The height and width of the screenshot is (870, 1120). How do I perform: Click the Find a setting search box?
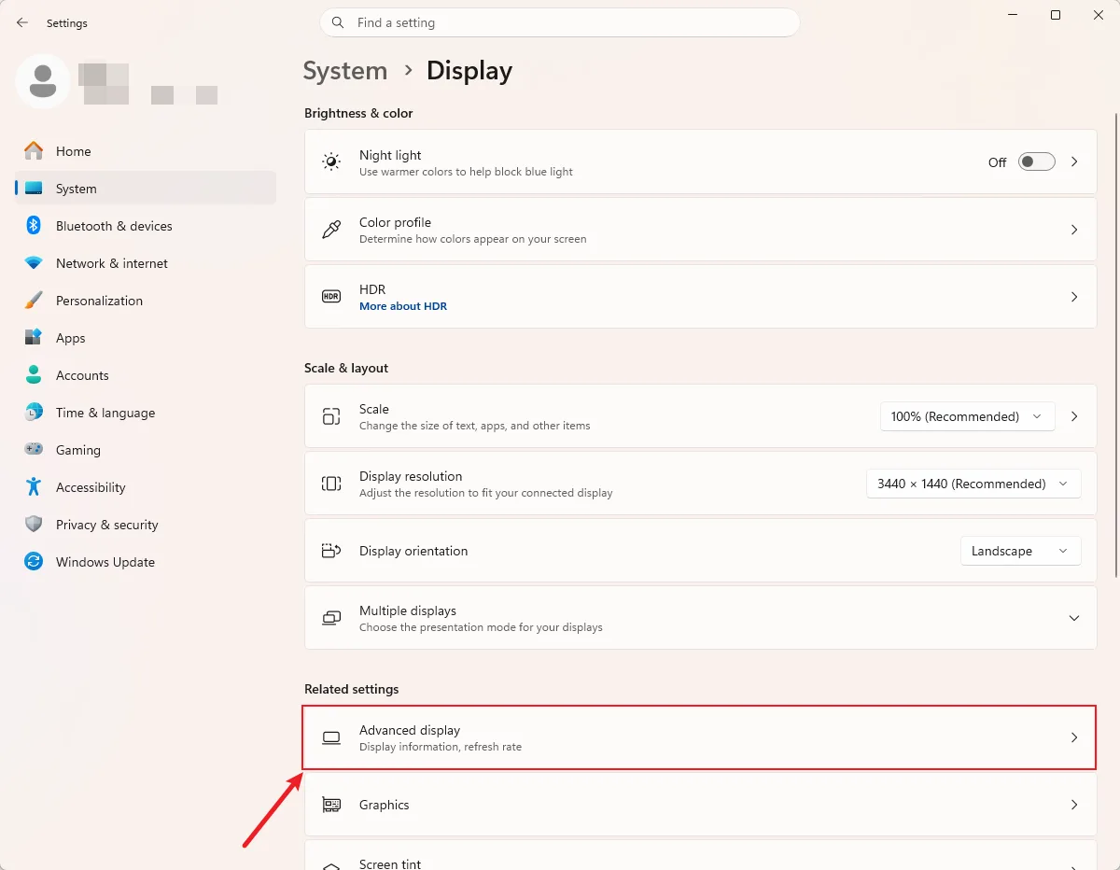[560, 22]
